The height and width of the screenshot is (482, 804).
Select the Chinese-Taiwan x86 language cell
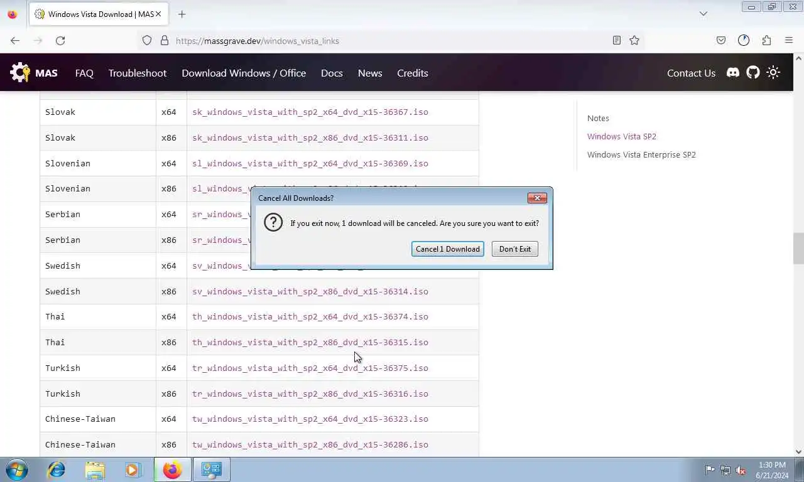coord(98,444)
